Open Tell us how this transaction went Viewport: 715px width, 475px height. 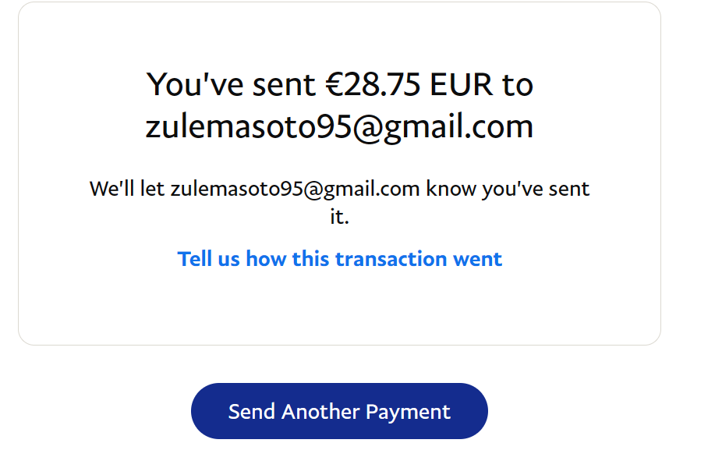tap(340, 259)
